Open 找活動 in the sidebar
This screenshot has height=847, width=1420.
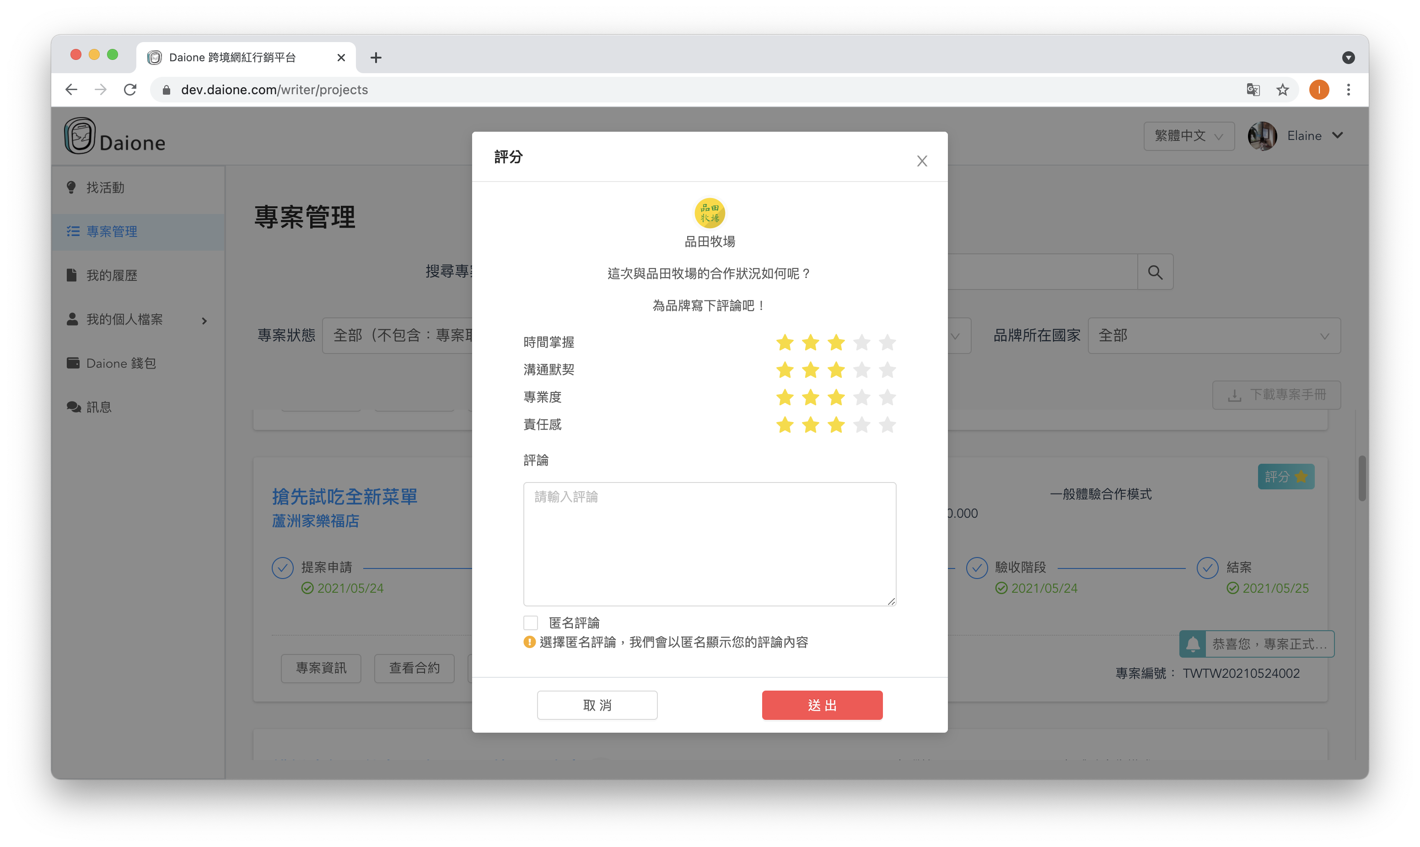point(138,188)
